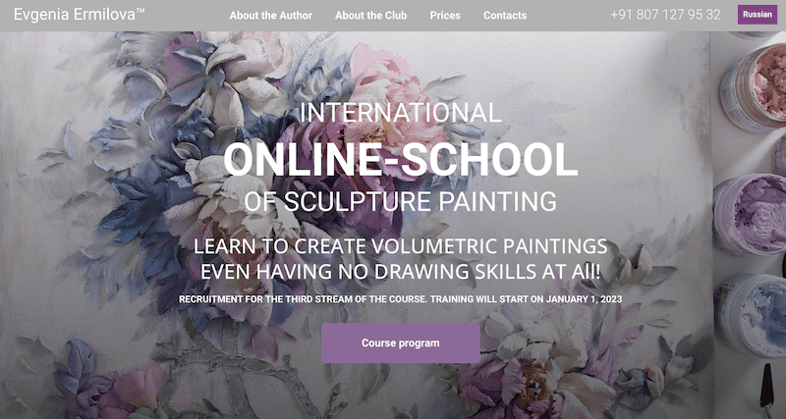
Task: Click the INTERNATIONAL heading text
Action: pyautogui.click(x=401, y=113)
